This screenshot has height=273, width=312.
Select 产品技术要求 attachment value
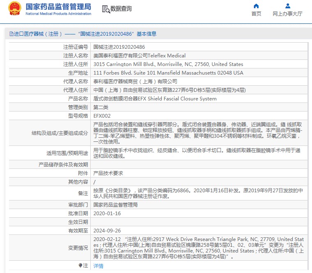(108, 173)
